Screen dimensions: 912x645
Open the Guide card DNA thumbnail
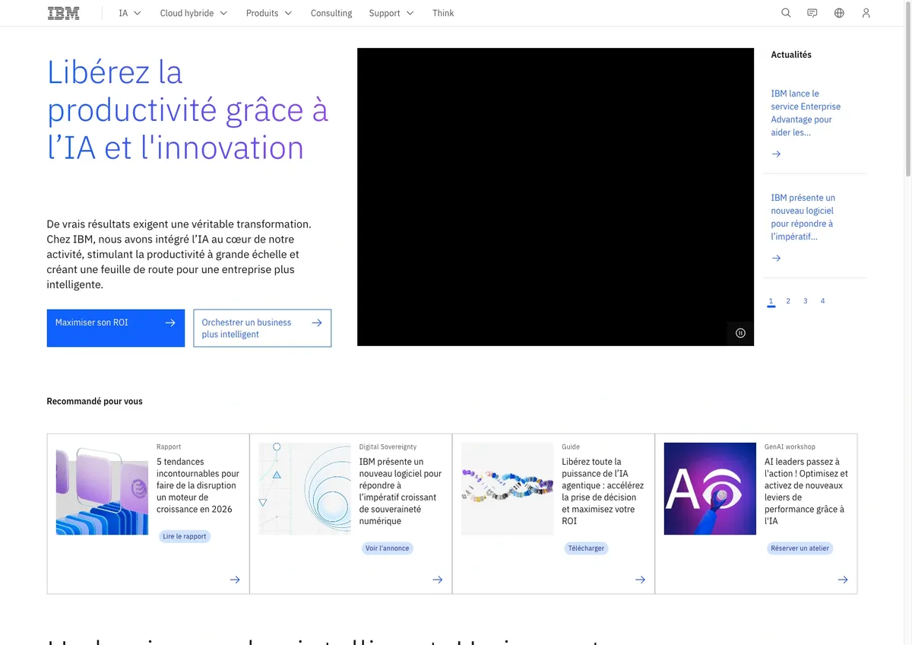point(507,489)
